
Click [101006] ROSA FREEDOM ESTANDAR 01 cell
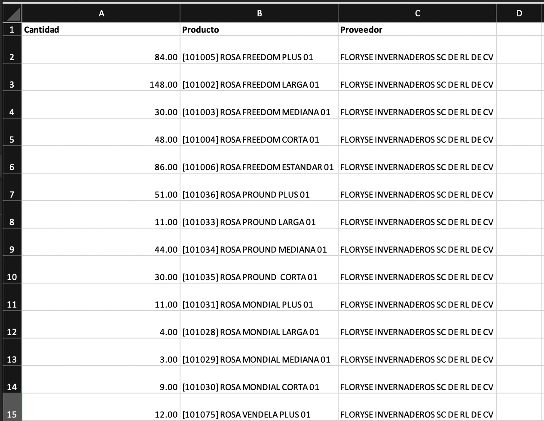point(259,160)
